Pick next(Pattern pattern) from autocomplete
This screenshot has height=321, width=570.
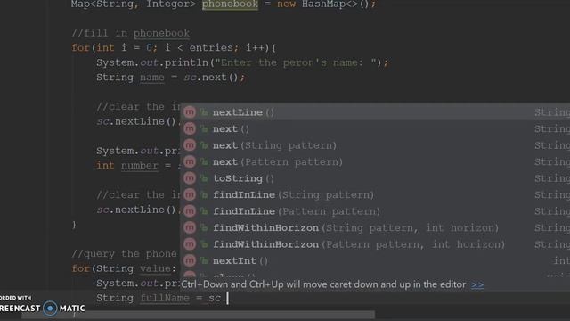pyautogui.click(x=375, y=161)
